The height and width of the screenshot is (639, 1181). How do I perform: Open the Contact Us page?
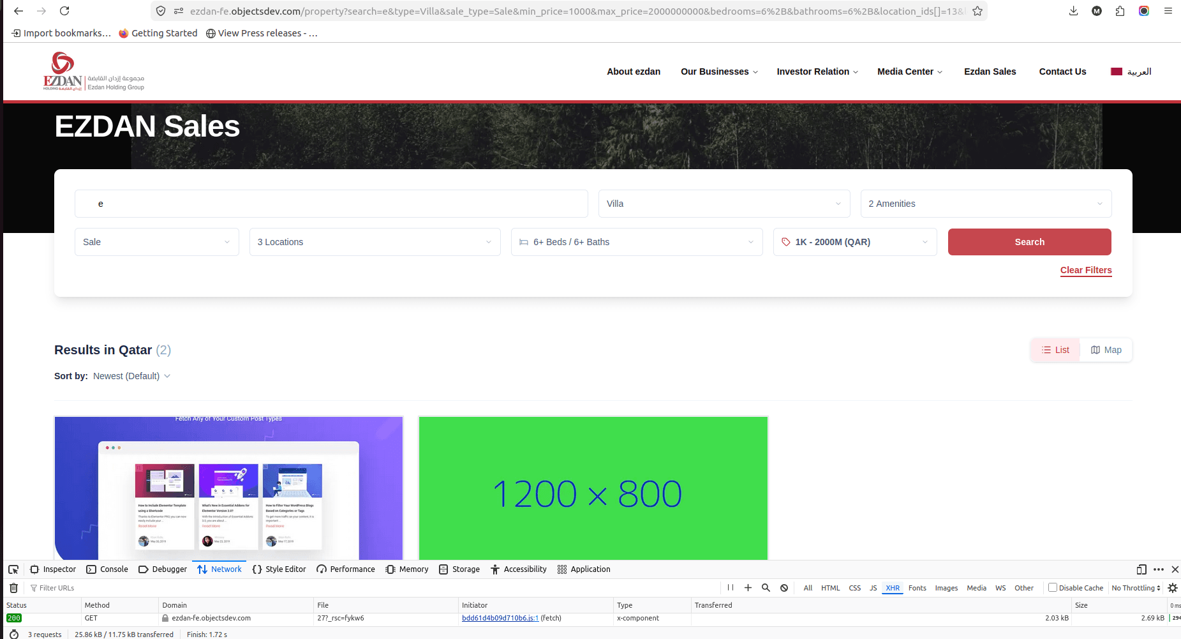click(1062, 71)
